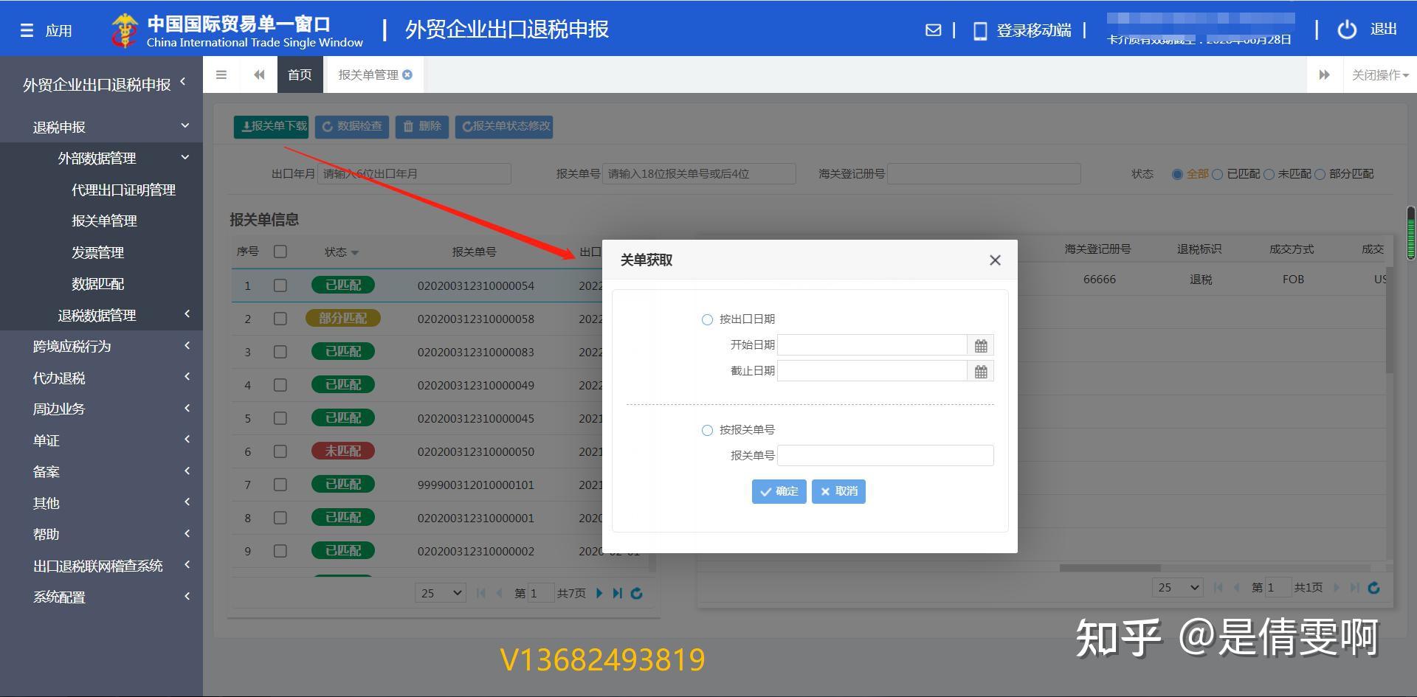The image size is (1417, 697).
Task: Go to last page in left table pager
Action: [x=617, y=593]
